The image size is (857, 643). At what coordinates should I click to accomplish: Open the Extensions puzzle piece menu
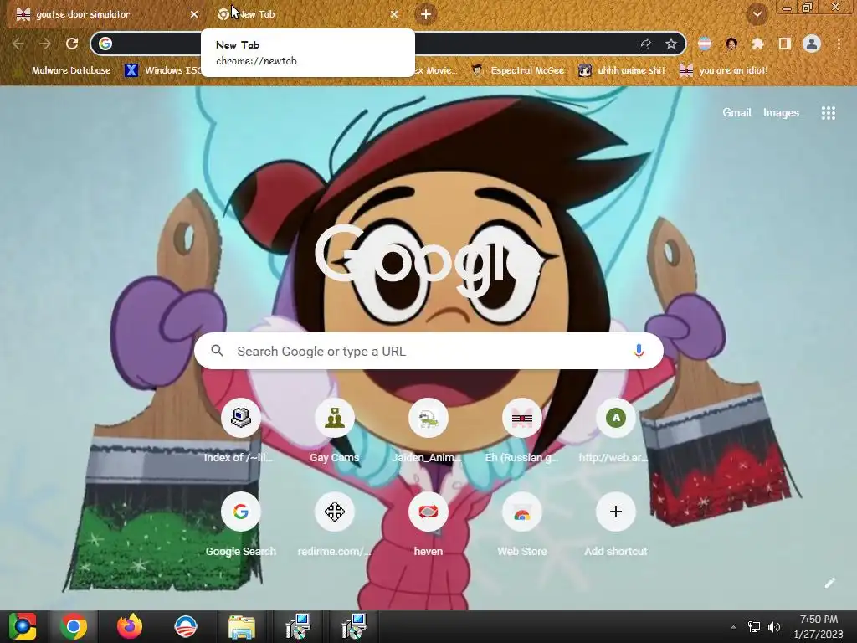[x=757, y=44]
